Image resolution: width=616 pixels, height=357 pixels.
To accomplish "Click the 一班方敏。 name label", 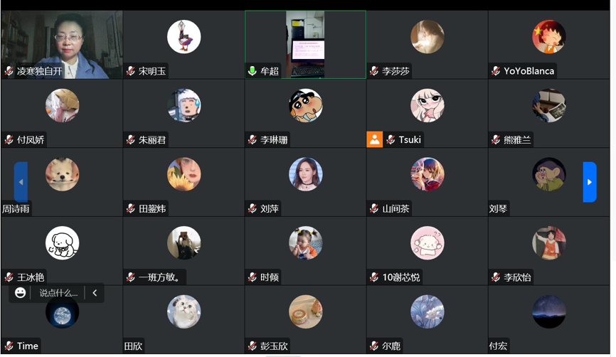I will (x=160, y=277).
